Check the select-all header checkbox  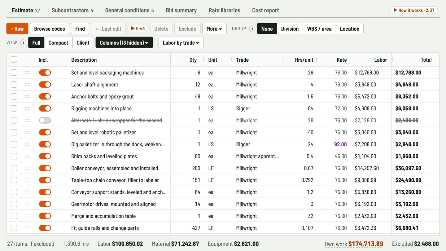tap(14, 59)
